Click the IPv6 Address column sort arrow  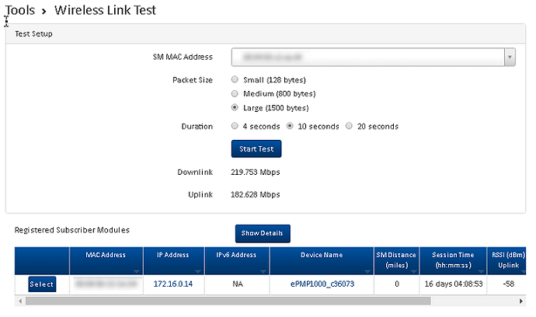[264, 270]
